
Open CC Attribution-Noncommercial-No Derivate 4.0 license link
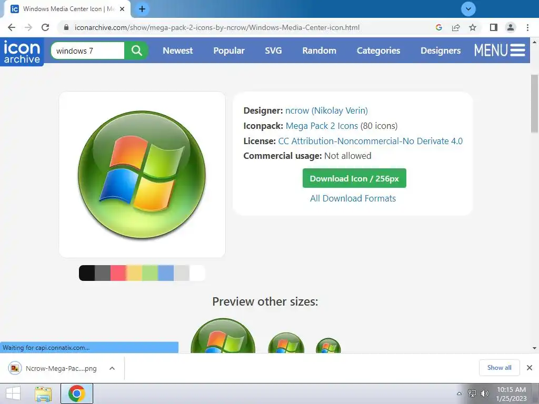coord(370,141)
